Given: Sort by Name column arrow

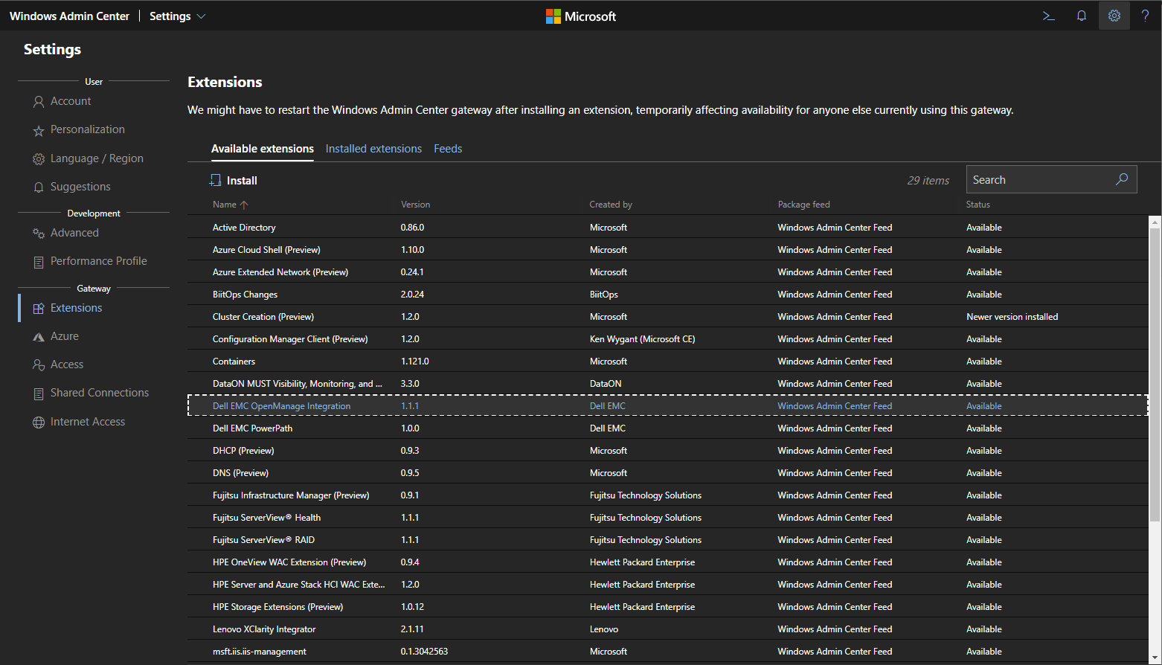Looking at the screenshot, I should coord(244,205).
